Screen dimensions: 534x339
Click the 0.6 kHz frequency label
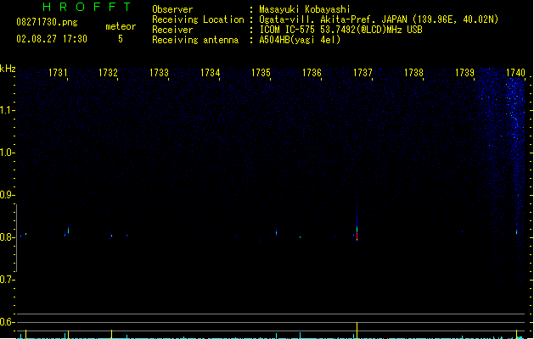click(7, 322)
